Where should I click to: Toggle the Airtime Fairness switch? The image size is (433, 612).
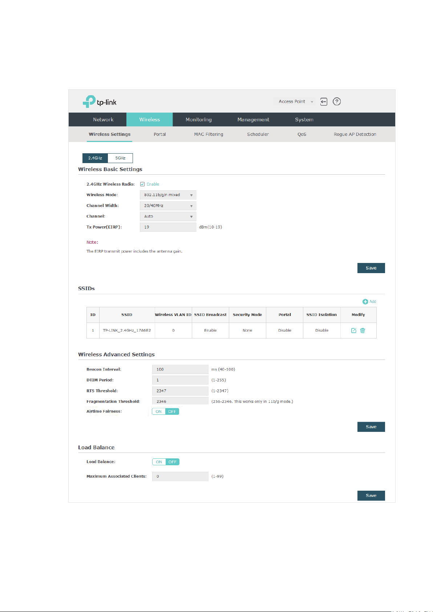coord(166,412)
